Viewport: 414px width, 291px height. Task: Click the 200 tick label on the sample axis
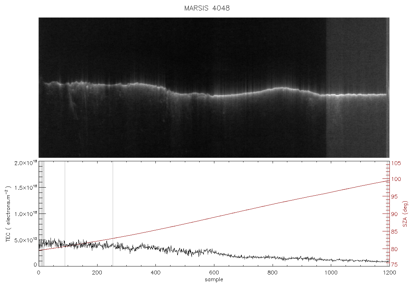click(x=97, y=273)
